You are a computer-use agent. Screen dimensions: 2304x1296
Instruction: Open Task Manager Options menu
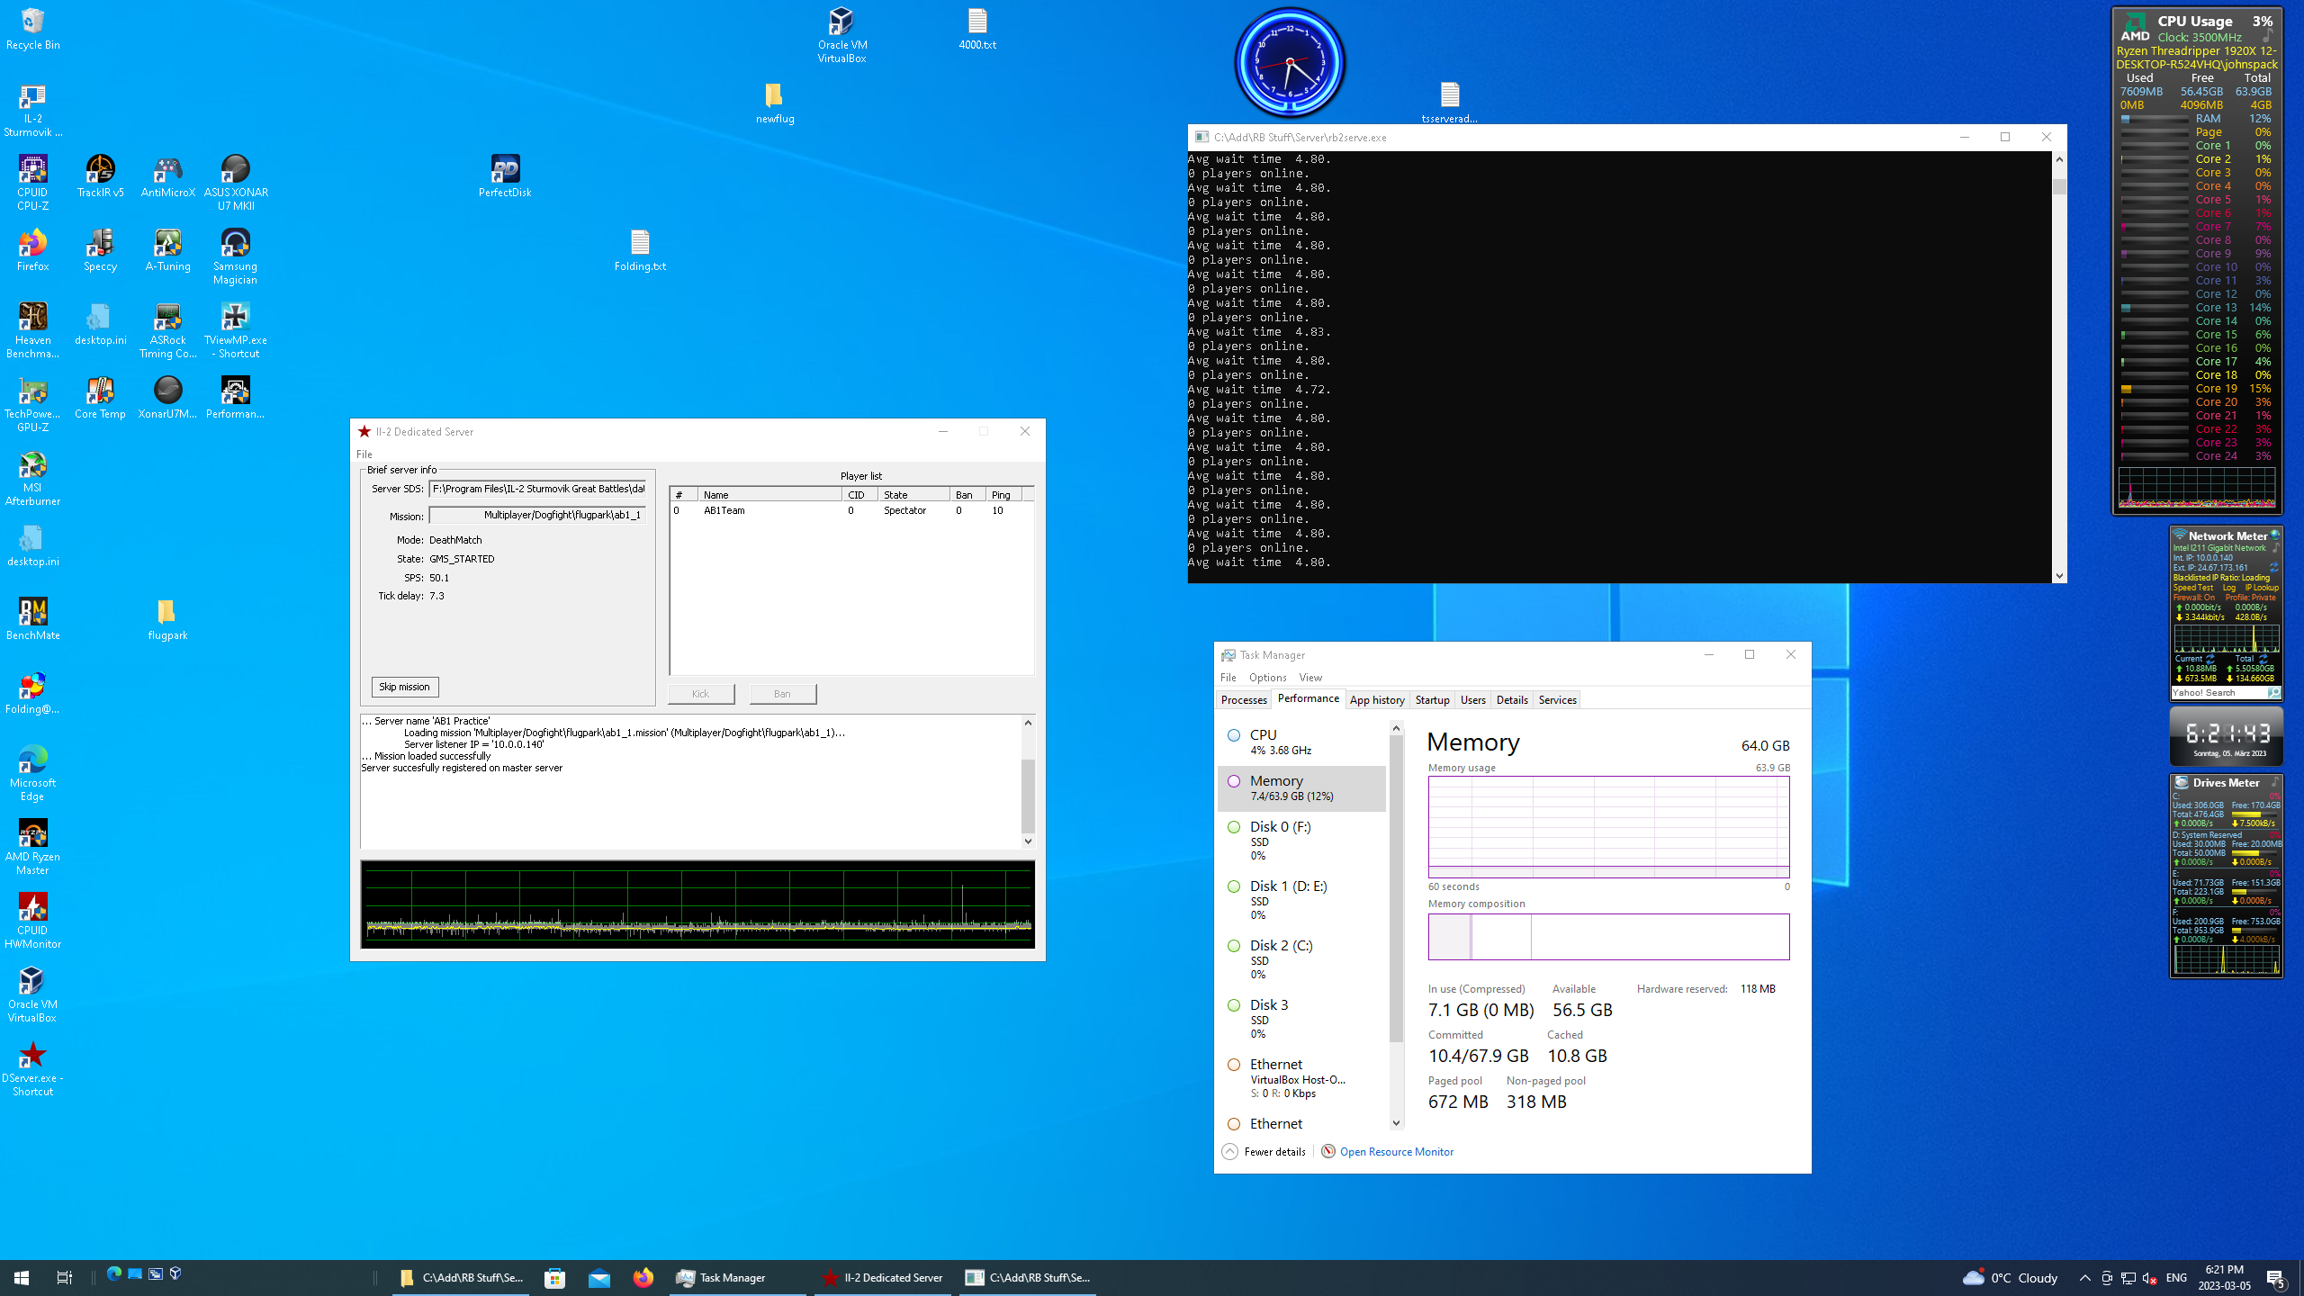coord(1267,678)
